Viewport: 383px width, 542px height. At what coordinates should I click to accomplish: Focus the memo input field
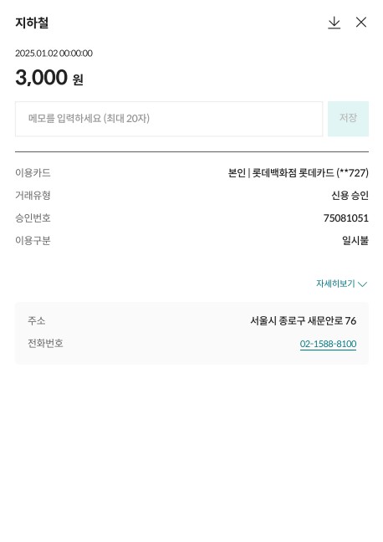point(169,119)
